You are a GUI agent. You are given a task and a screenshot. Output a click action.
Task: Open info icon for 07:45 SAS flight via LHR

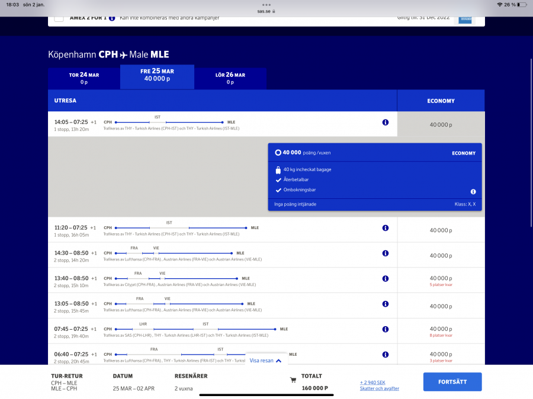[x=385, y=329]
